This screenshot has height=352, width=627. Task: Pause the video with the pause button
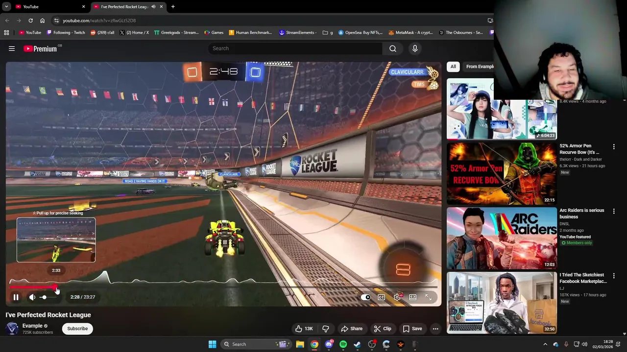(x=16, y=297)
